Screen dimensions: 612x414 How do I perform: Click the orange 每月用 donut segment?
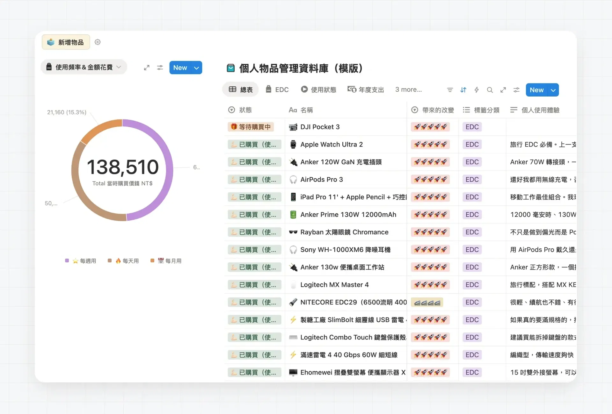99,128
